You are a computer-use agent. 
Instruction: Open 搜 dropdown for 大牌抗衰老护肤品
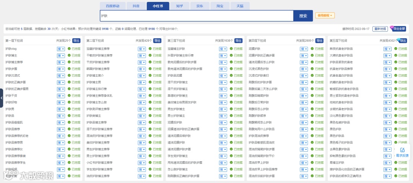(387, 55)
